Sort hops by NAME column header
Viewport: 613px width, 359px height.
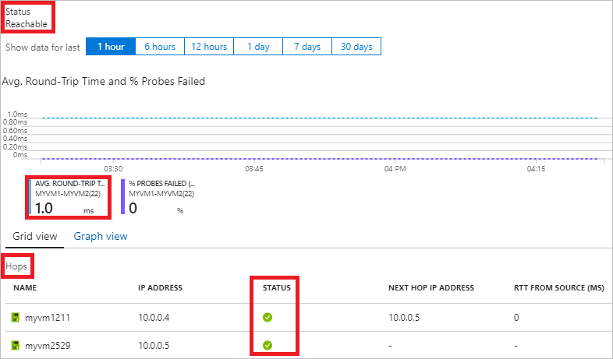(x=25, y=288)
